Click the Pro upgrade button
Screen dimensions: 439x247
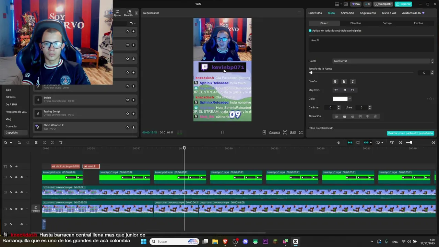click(x=356, y=4)
